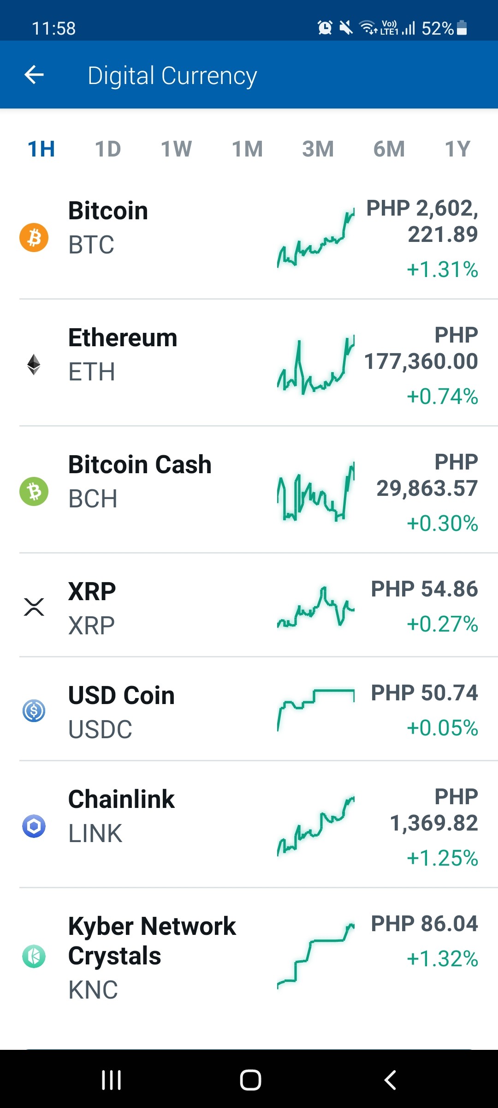498x1108 pixels.
Task: Open Android recent apps button
Action: point(112,1080)
